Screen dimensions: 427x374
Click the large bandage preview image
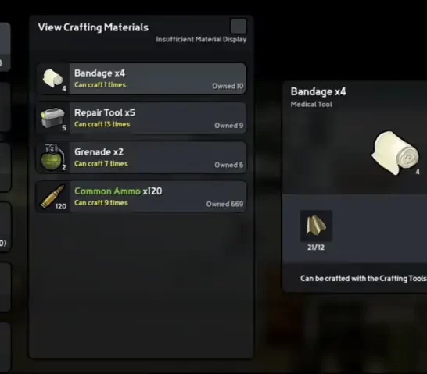point(396,153)
